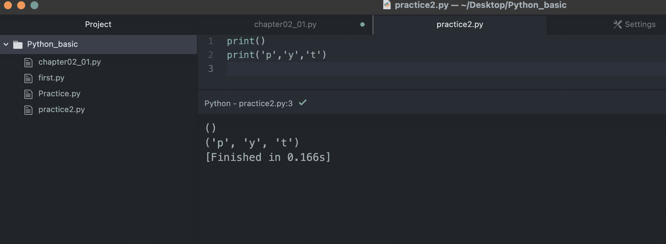Open first.py from the project tree
The width and height of the screenshot is (666, 244).
pyautogui.click(x=51, y=78)
